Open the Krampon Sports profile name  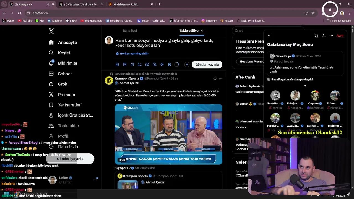[x=127, y=78]
